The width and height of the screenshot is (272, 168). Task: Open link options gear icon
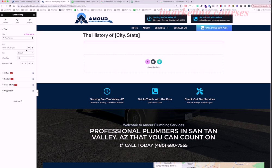[x=29, y=48]
